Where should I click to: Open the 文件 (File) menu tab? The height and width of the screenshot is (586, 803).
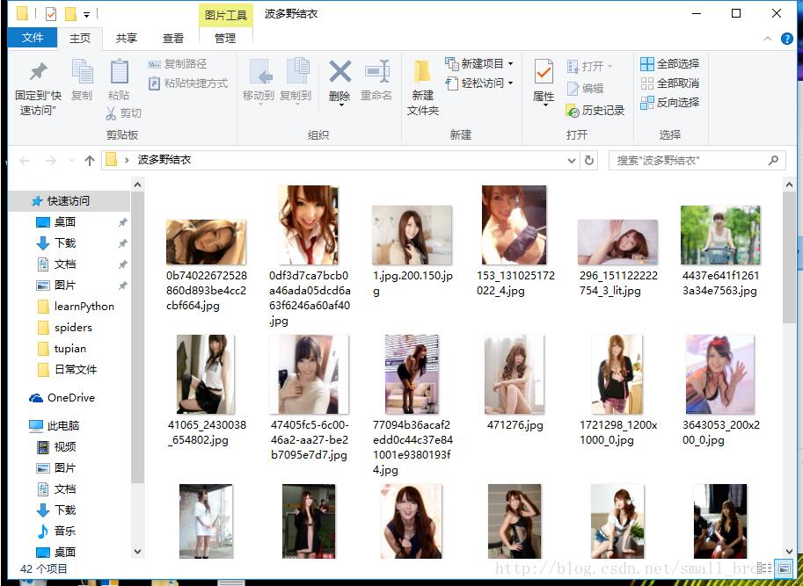point(33,37)
